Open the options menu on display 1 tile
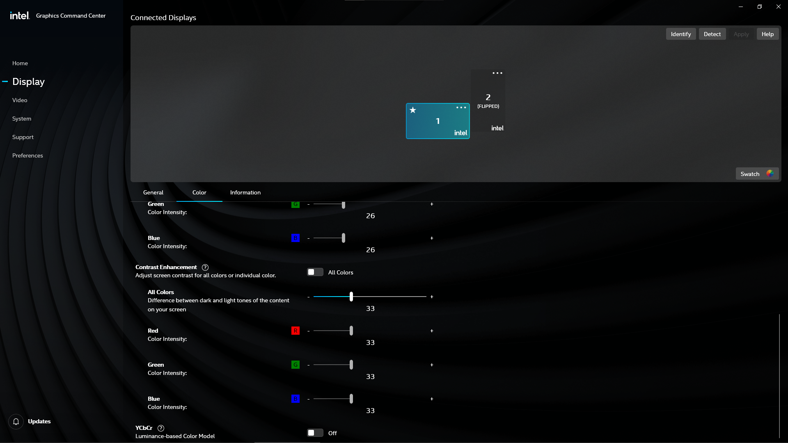Screen dimensions: 788x443 [460, 107]
